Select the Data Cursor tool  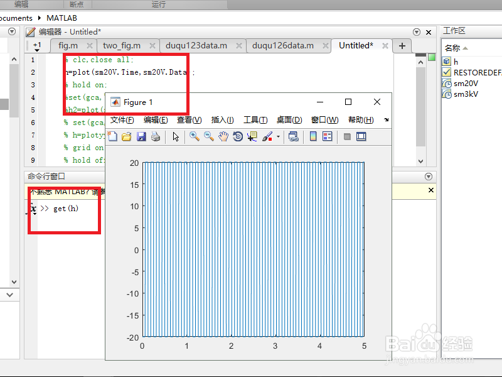252,136
